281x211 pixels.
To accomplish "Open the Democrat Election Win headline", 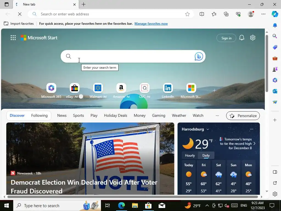I will [x=84, y=187].
